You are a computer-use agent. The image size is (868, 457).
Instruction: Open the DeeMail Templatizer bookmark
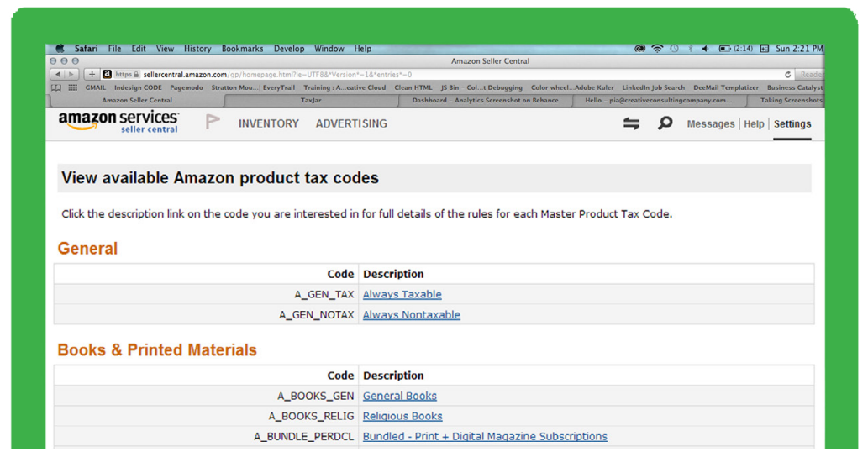coord(726,87)
